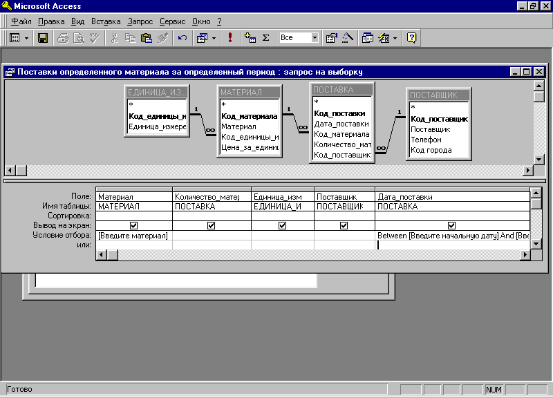The width and height of the screenshot is (553, 398).
Task: Save the query with the floppy icon
Action: click(x=43, y=38)
